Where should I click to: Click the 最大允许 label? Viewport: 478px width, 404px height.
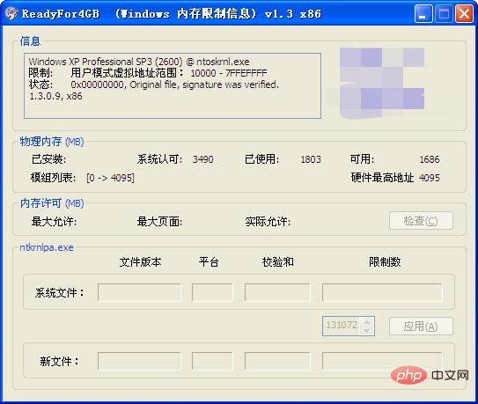(x=54, y=222)
